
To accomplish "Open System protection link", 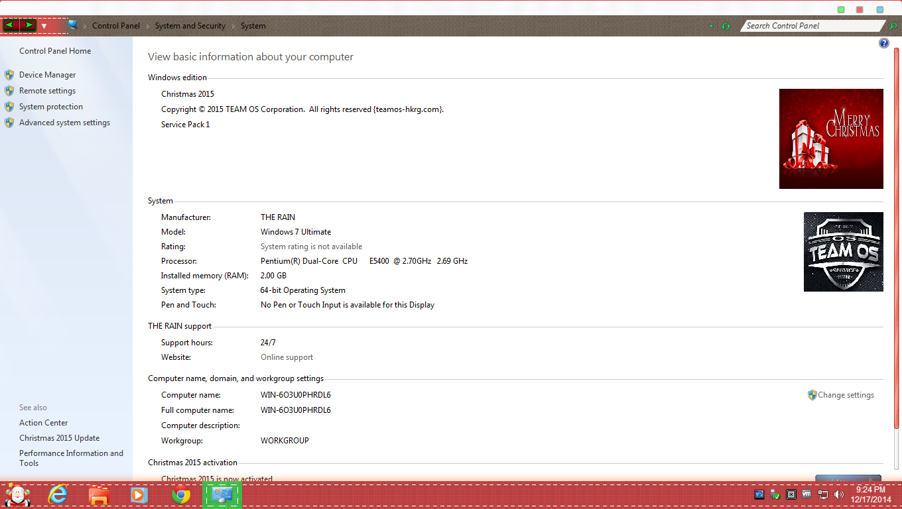I will coord(51,107).
